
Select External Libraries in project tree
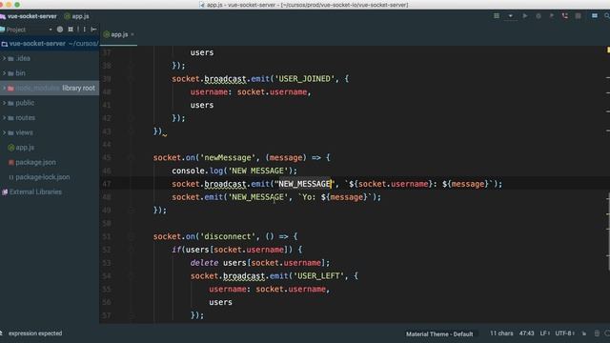pyautogui.click(x=35, y=192)
